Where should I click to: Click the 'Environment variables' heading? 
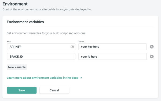click(25, 22)
